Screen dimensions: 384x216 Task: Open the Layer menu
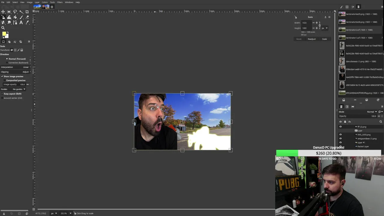point(37,2)
